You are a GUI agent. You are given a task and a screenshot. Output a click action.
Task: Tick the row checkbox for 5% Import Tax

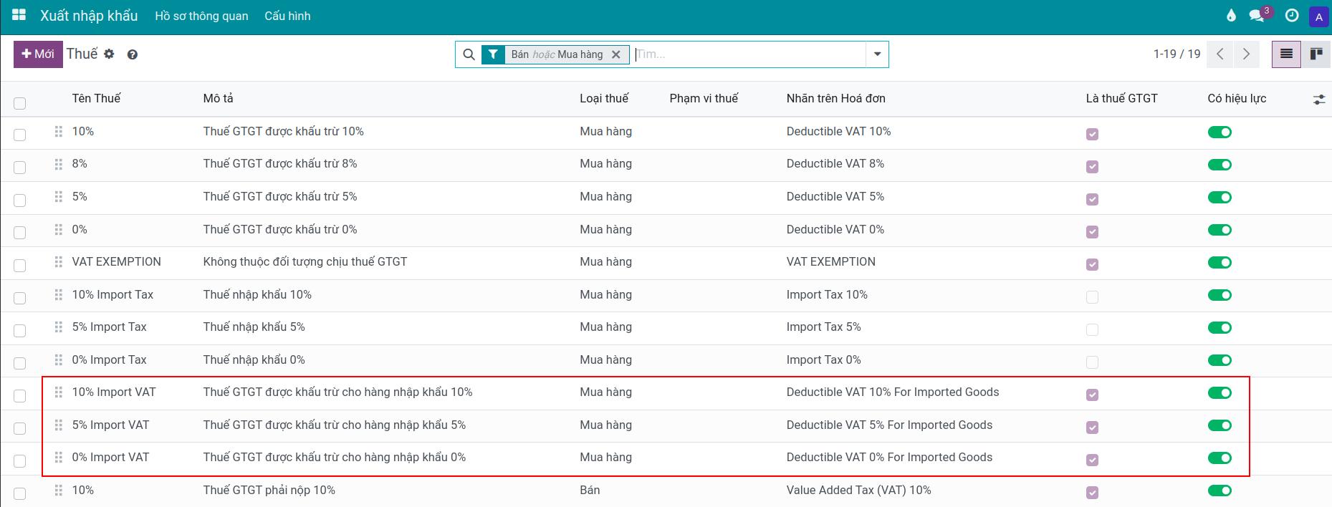pyautogui.click(x=20, y=331)
